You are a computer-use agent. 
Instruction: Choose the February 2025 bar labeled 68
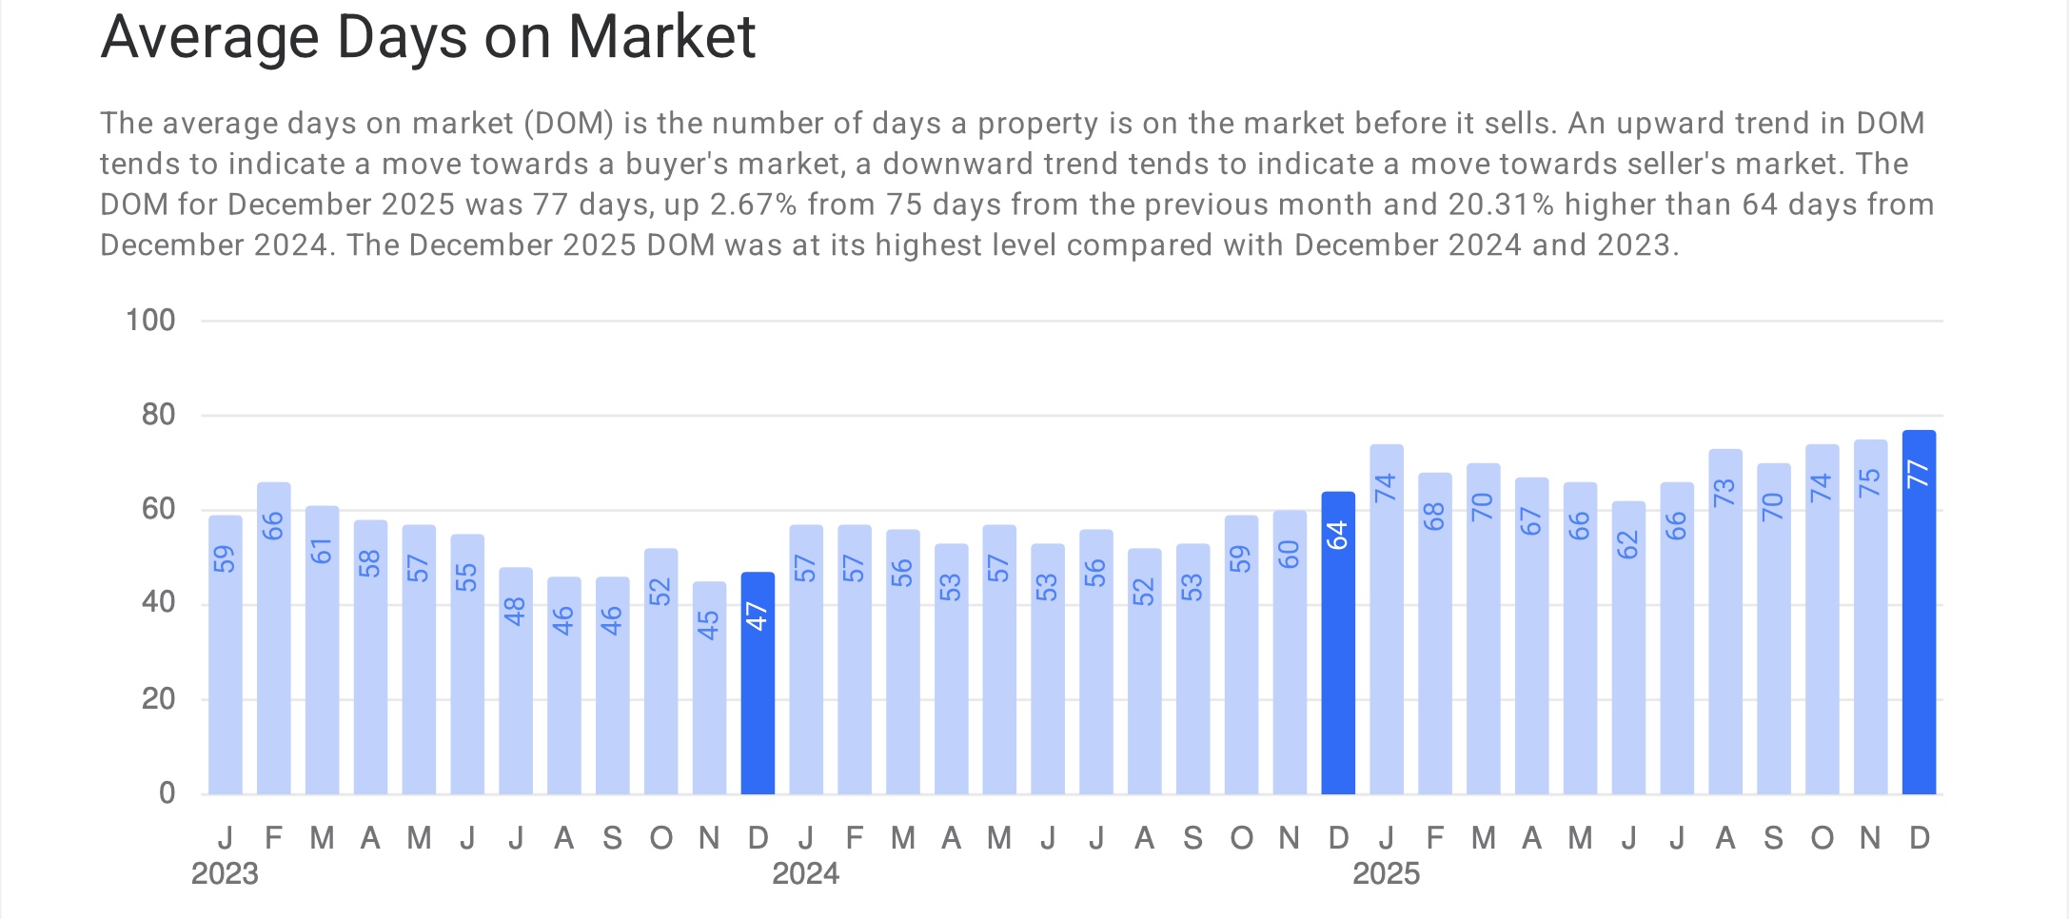(1434, 635)
